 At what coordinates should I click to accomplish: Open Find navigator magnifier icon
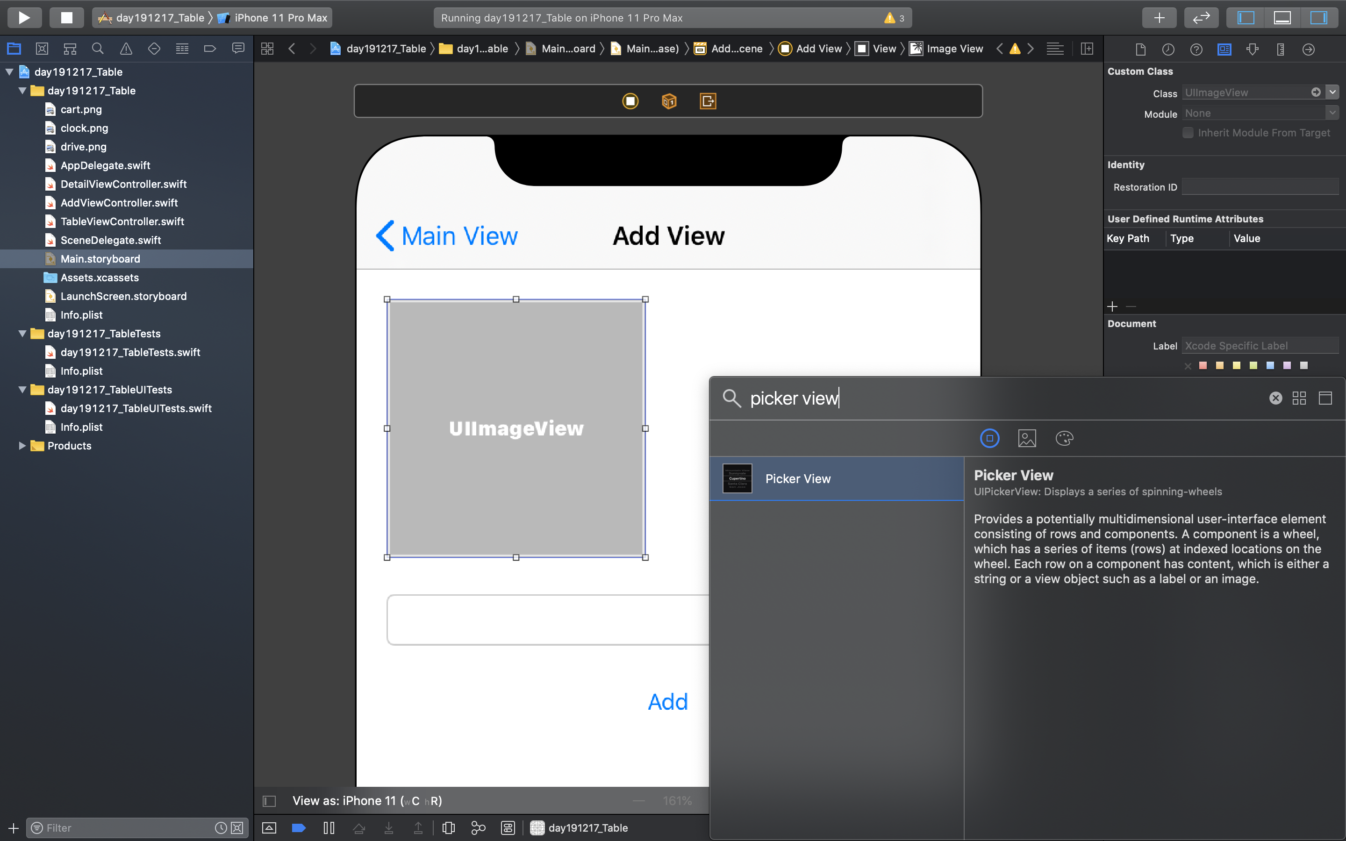coord(98,49)
